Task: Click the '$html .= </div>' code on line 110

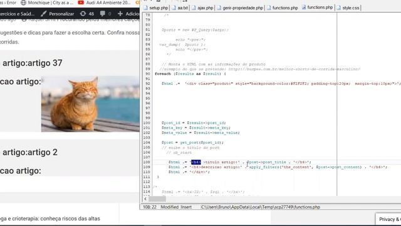Action: click(189, 172)
